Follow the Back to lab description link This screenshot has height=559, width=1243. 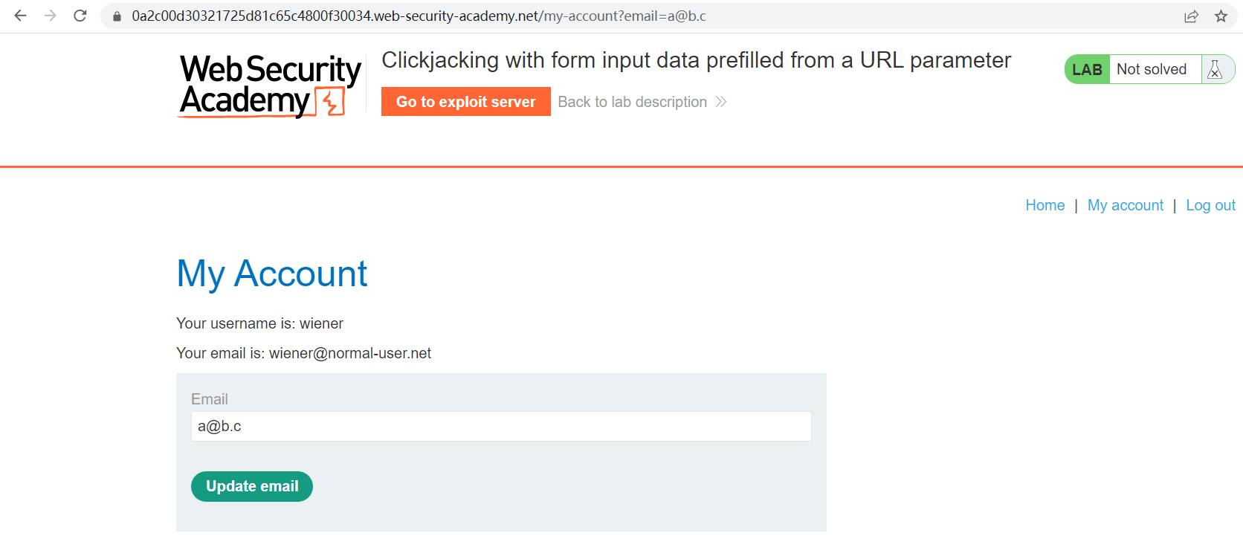click(632, 102)
